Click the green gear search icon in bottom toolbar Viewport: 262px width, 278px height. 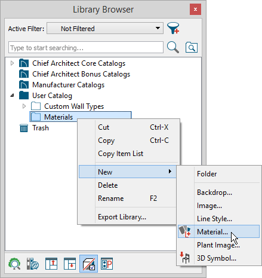[x=14, y=264]
